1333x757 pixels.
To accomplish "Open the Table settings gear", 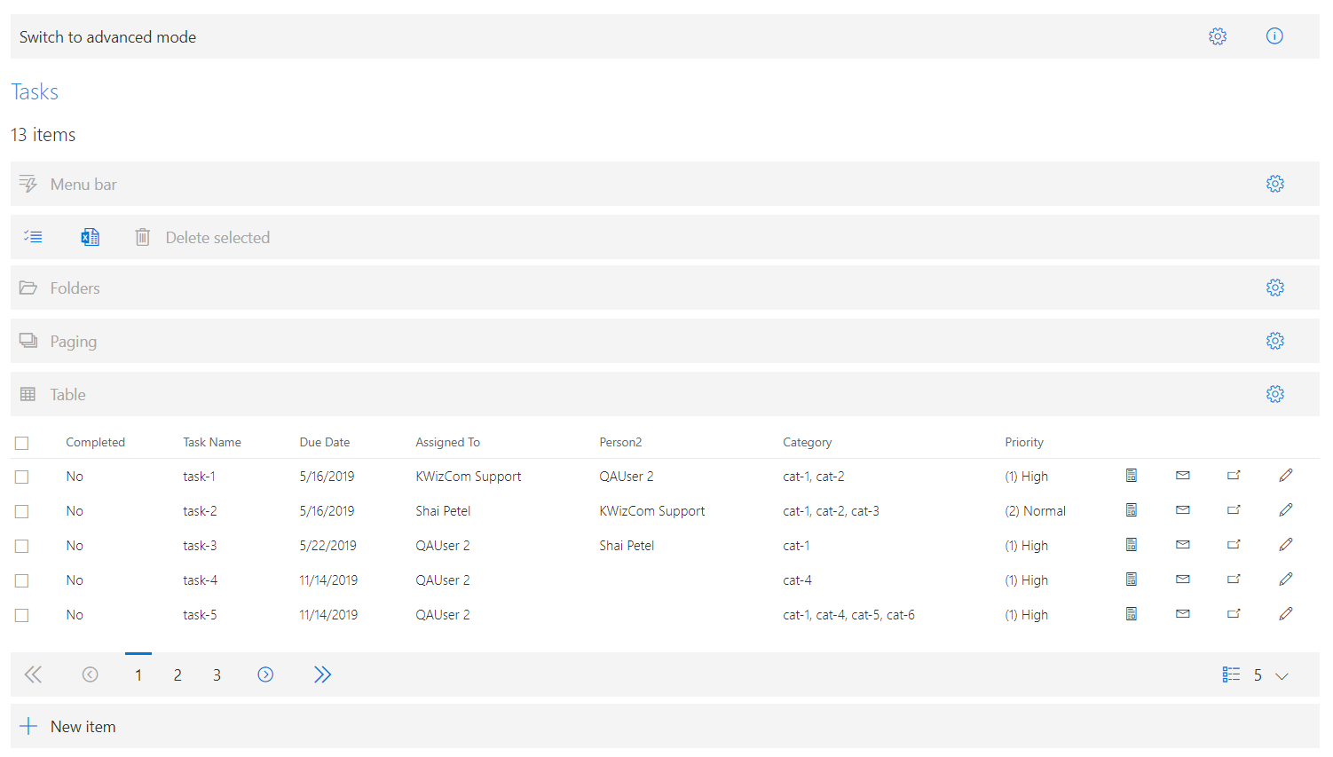I will tap(1275, 393).
